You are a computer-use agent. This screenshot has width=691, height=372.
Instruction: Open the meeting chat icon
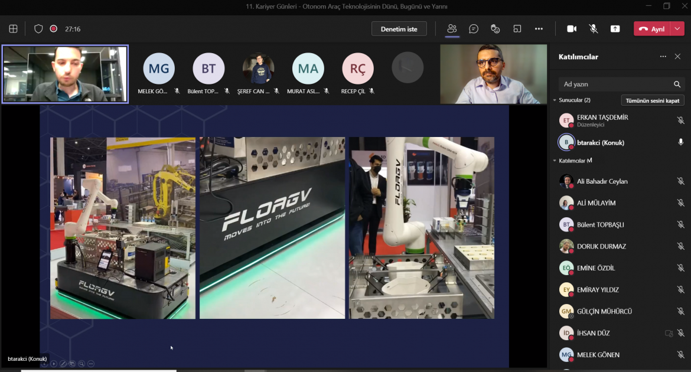click(x=474, y=29)
